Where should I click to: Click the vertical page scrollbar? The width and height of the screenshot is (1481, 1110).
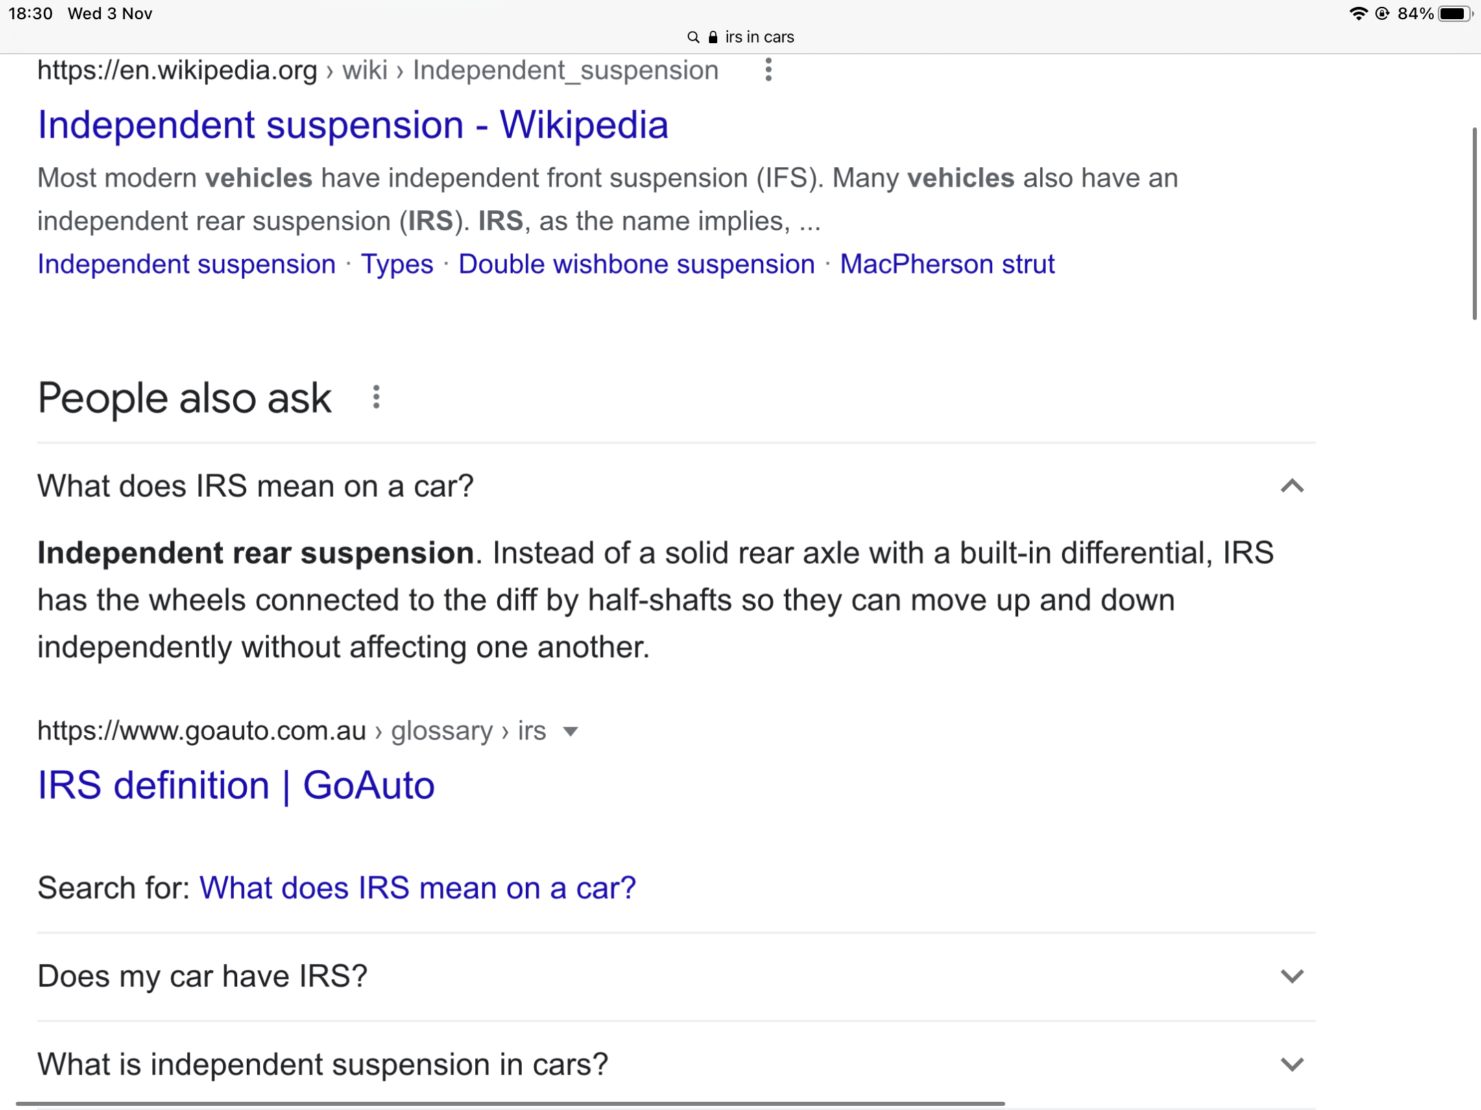[1474, 223]
